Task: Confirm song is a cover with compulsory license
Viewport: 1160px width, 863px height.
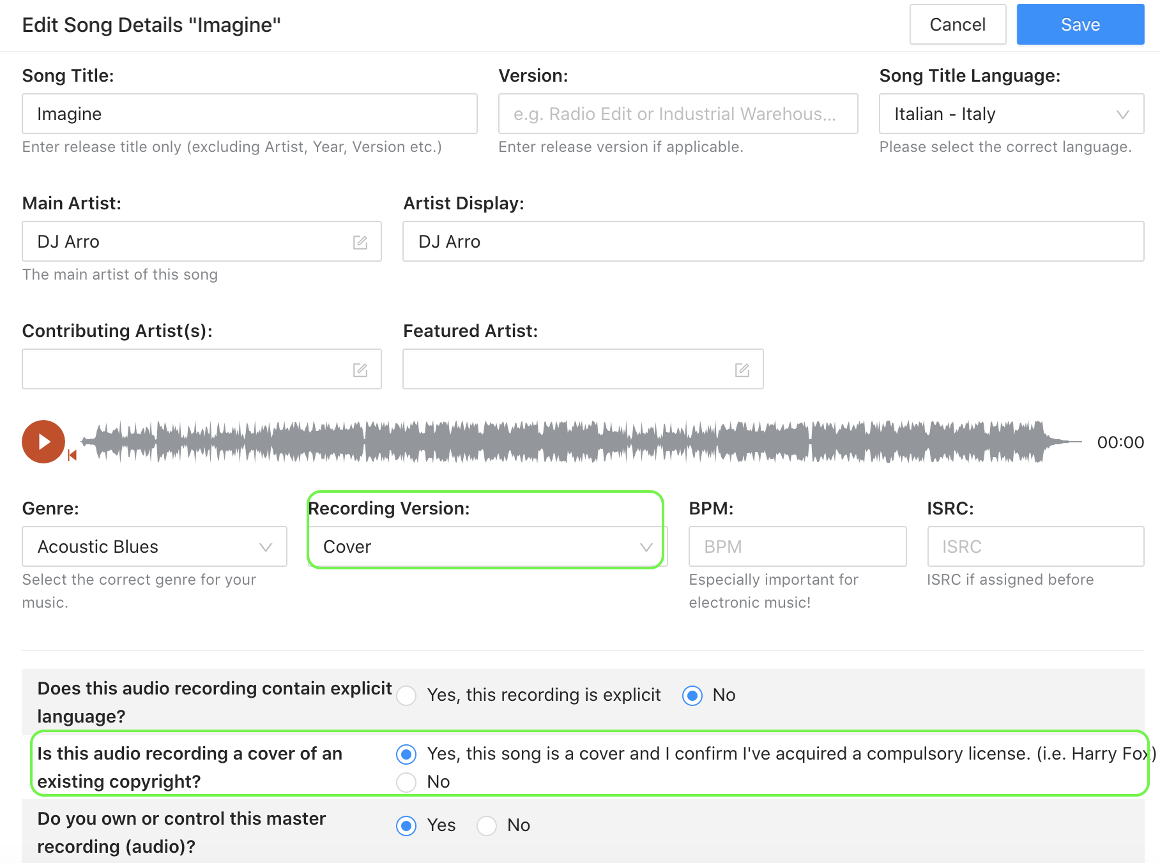Action: (406, 754)
